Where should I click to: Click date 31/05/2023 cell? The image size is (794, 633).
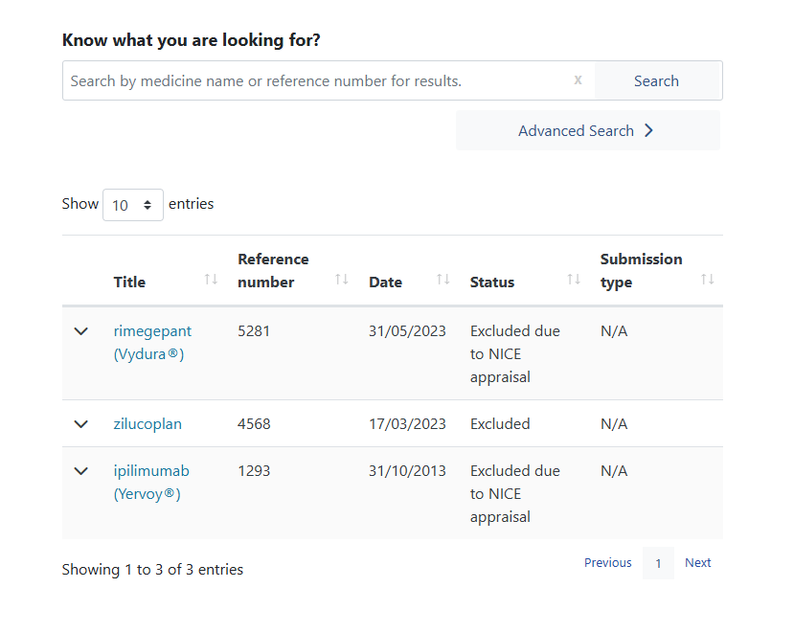tap(407, 331)
